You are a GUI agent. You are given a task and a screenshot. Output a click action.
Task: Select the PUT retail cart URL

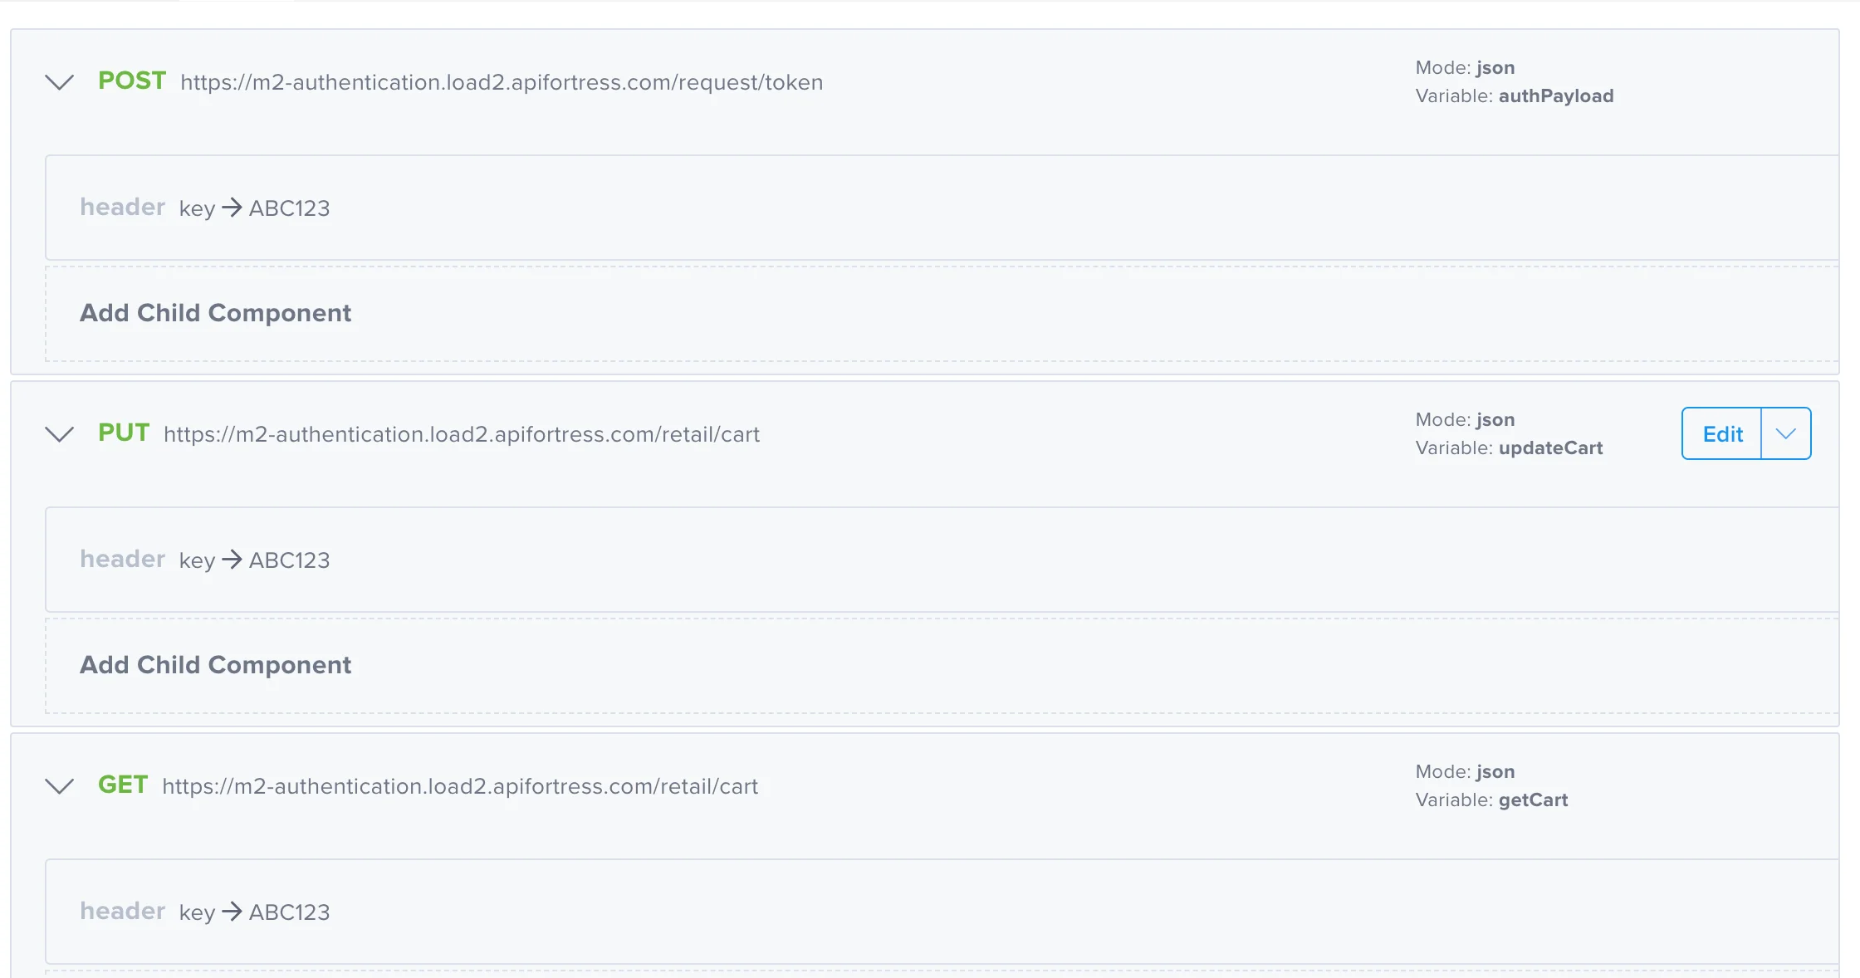point(462,434)
